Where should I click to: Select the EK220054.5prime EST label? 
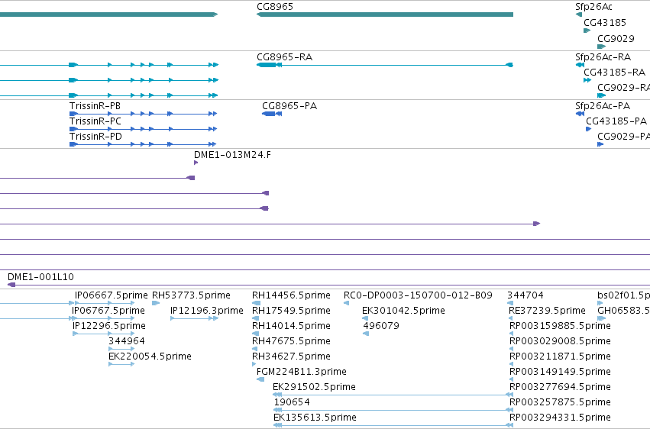(150, 356)
